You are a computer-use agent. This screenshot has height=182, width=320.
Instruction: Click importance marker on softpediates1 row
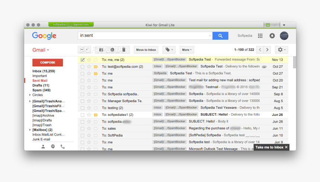click(x=96, y=115)
